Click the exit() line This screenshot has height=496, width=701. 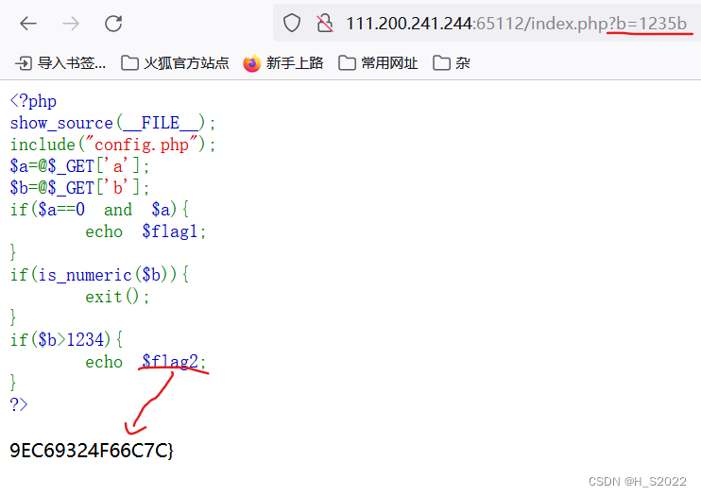tap(117, 297)
